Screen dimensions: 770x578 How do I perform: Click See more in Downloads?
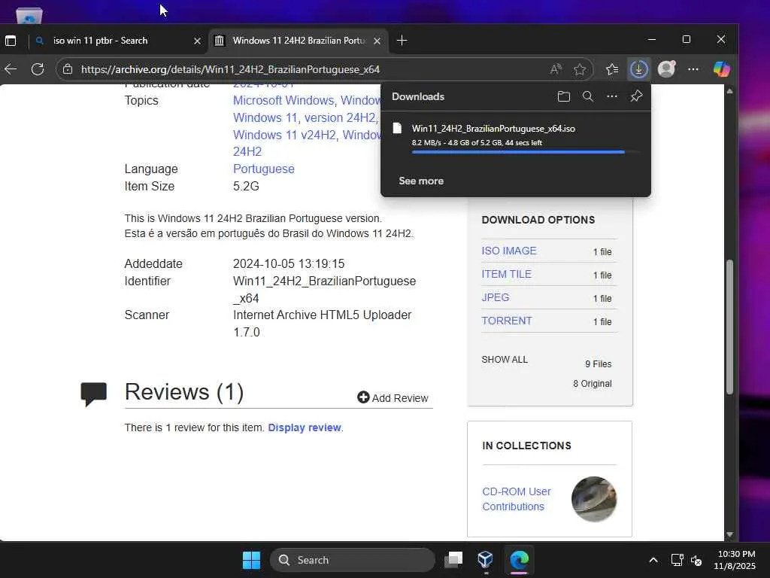pyautogui.click(x=421, y=181)
